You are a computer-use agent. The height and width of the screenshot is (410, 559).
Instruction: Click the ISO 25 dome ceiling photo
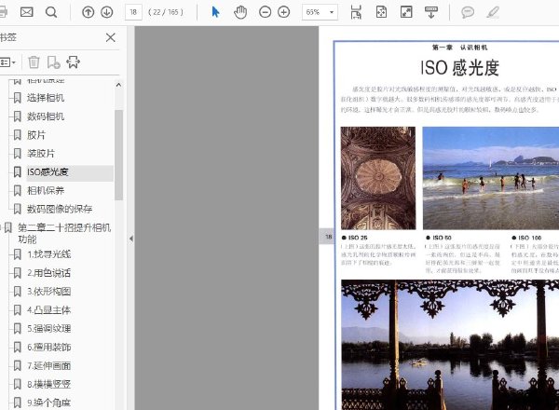378,178
